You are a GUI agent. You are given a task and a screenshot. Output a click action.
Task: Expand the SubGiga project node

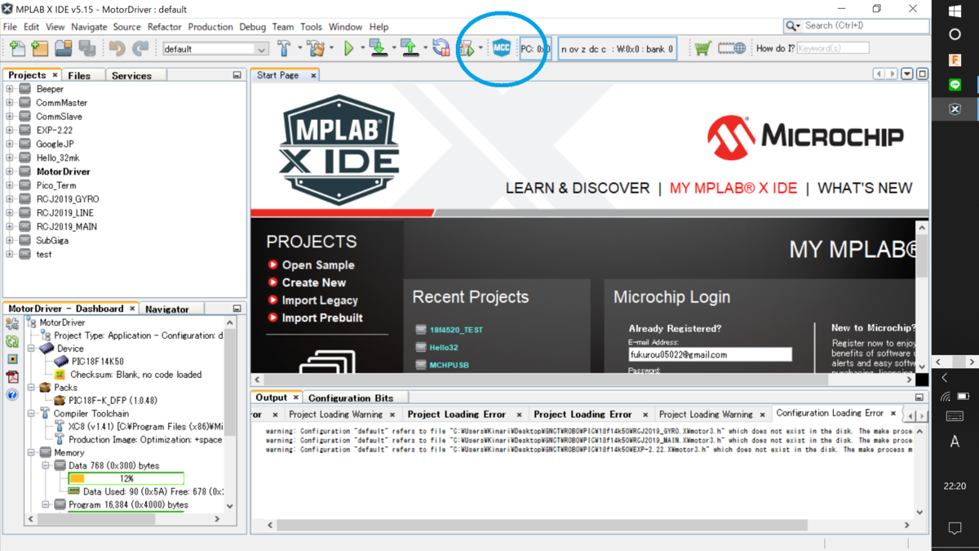tap(10, 241)
